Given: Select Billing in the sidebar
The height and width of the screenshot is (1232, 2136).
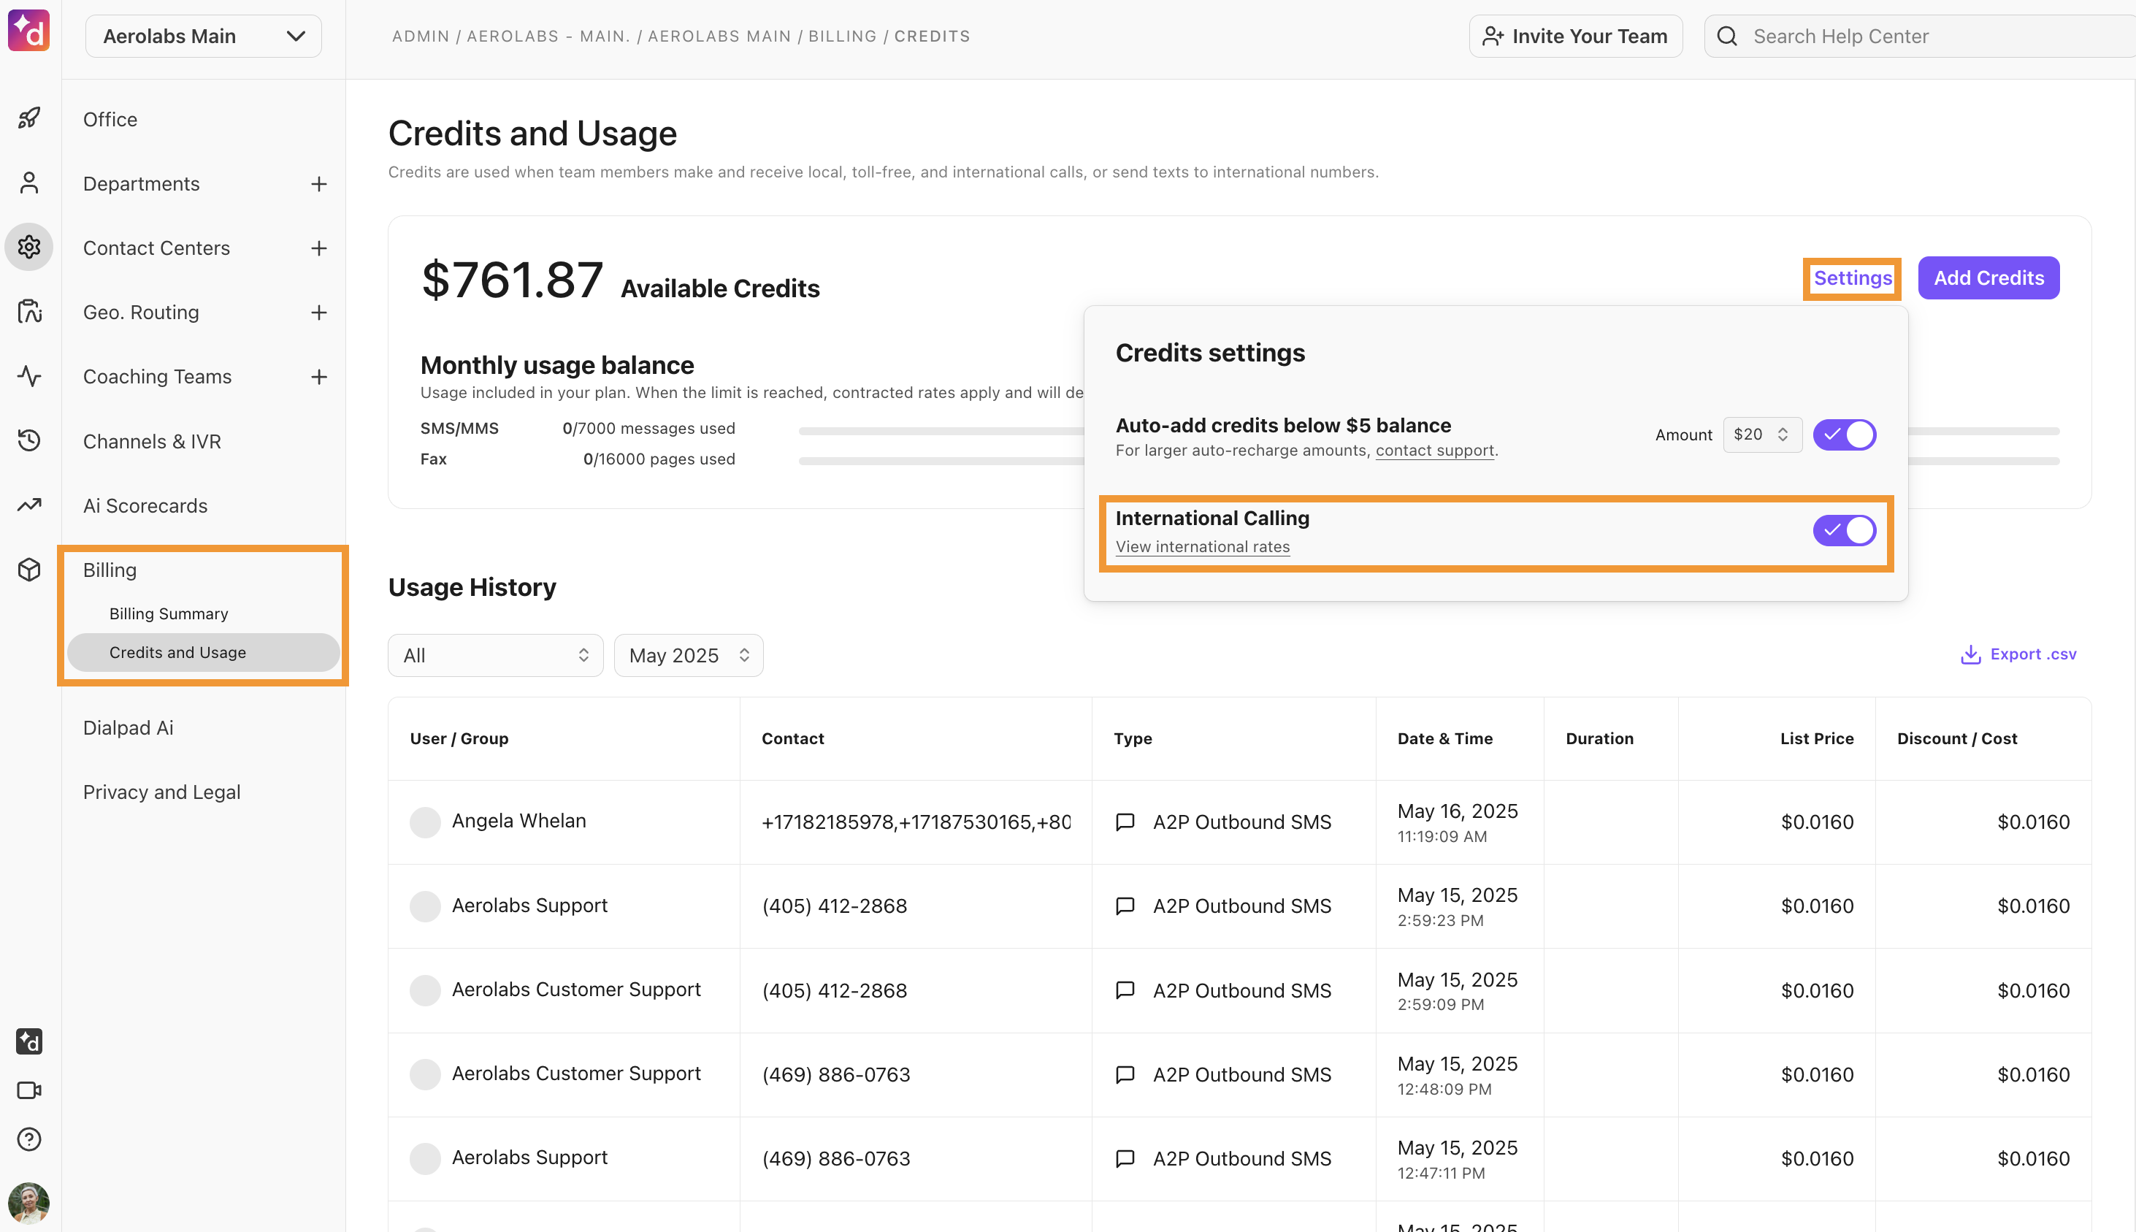Looking at the screenshot, I should 110,570.
